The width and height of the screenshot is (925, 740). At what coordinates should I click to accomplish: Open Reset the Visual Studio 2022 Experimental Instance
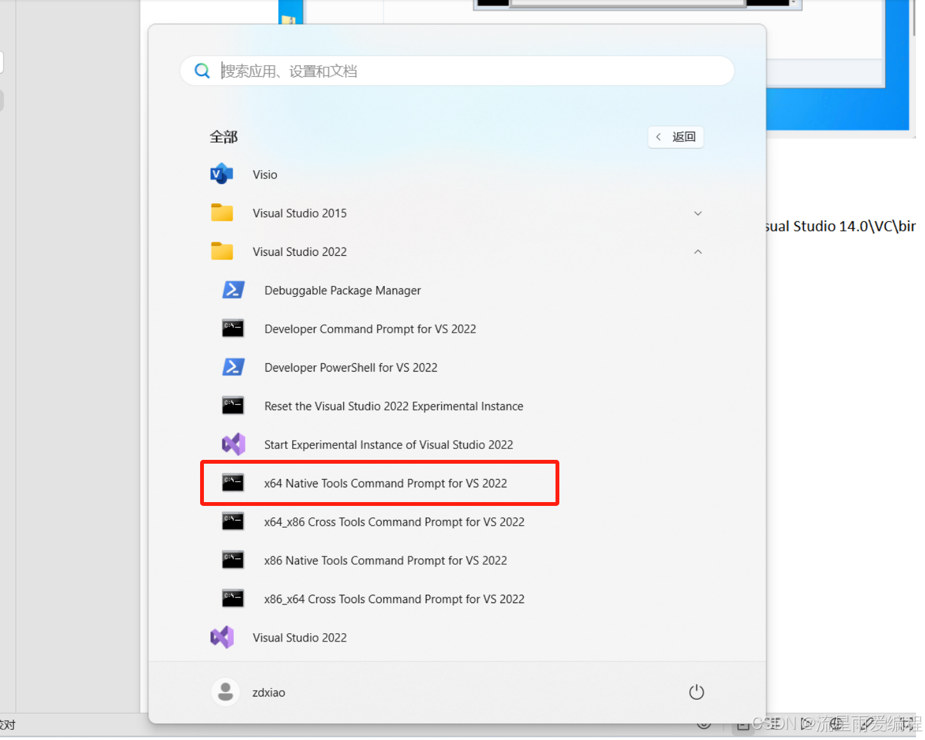tap(394, 406)
